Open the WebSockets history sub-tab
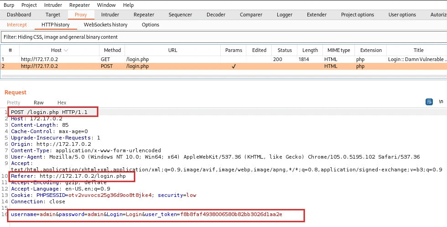Image resolution: width=447 pixels, height=227 pixels. pos(105,25)
